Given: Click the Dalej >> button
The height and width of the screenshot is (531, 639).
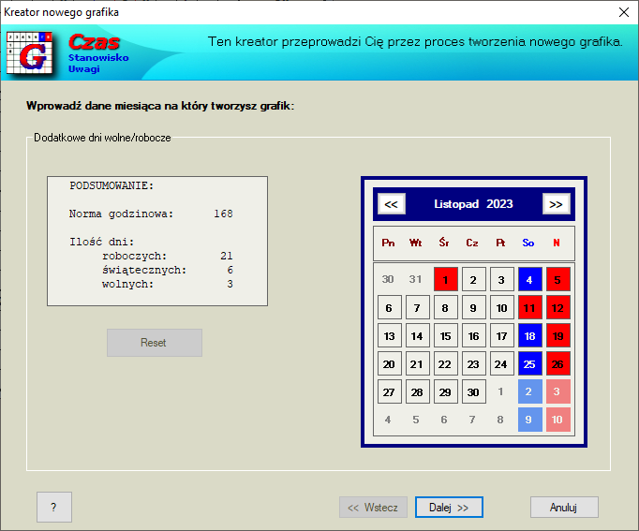Looking at the screenshot, I should [x=449, y=508].
